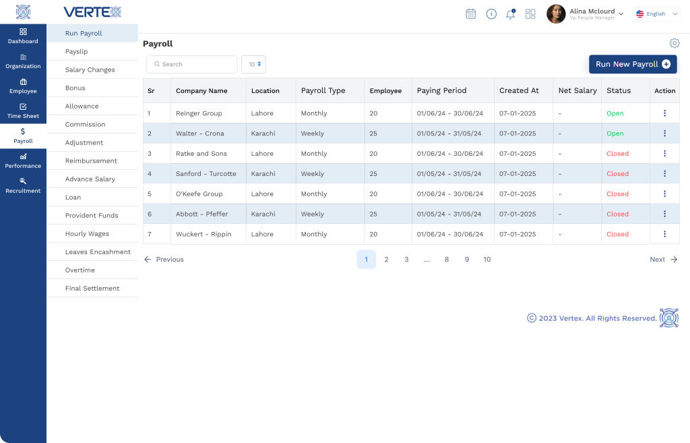
Task: Click Open status of Reinger Group
Action: pos(615,113)
